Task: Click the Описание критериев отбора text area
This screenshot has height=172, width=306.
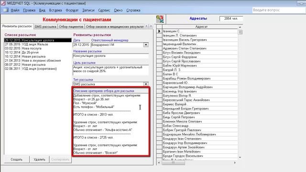Action: (110, 124)
